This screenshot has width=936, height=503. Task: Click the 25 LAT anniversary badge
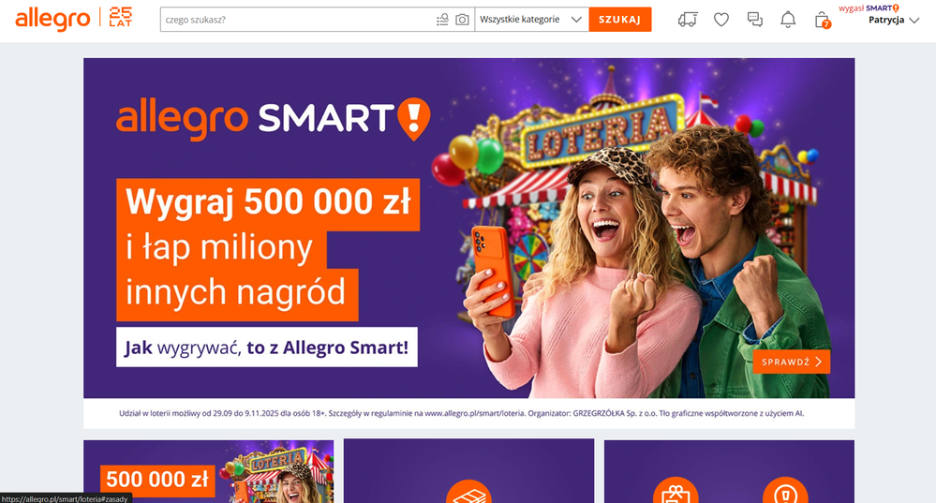click(x=121, y=18)
